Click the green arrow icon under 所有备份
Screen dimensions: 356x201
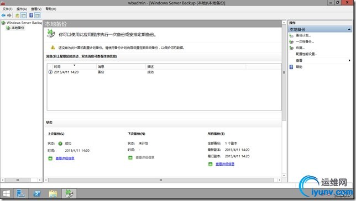pos(210,164)
